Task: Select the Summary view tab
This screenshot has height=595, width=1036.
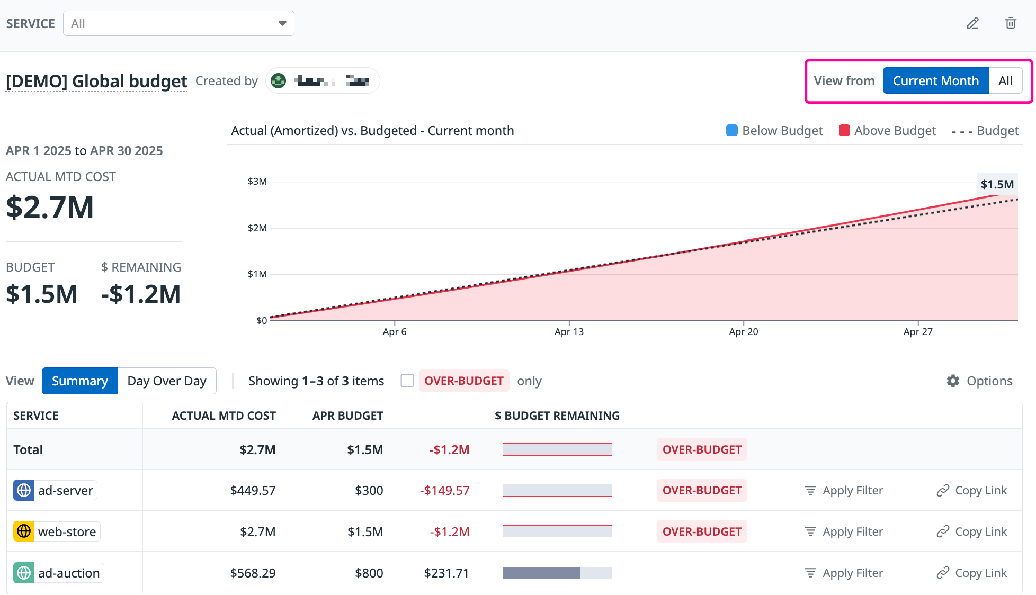Action: coord(79,381)
